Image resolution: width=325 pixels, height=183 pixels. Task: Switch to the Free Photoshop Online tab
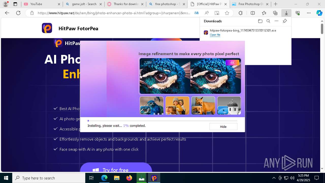pyautogui.click(x=250, y=4)
